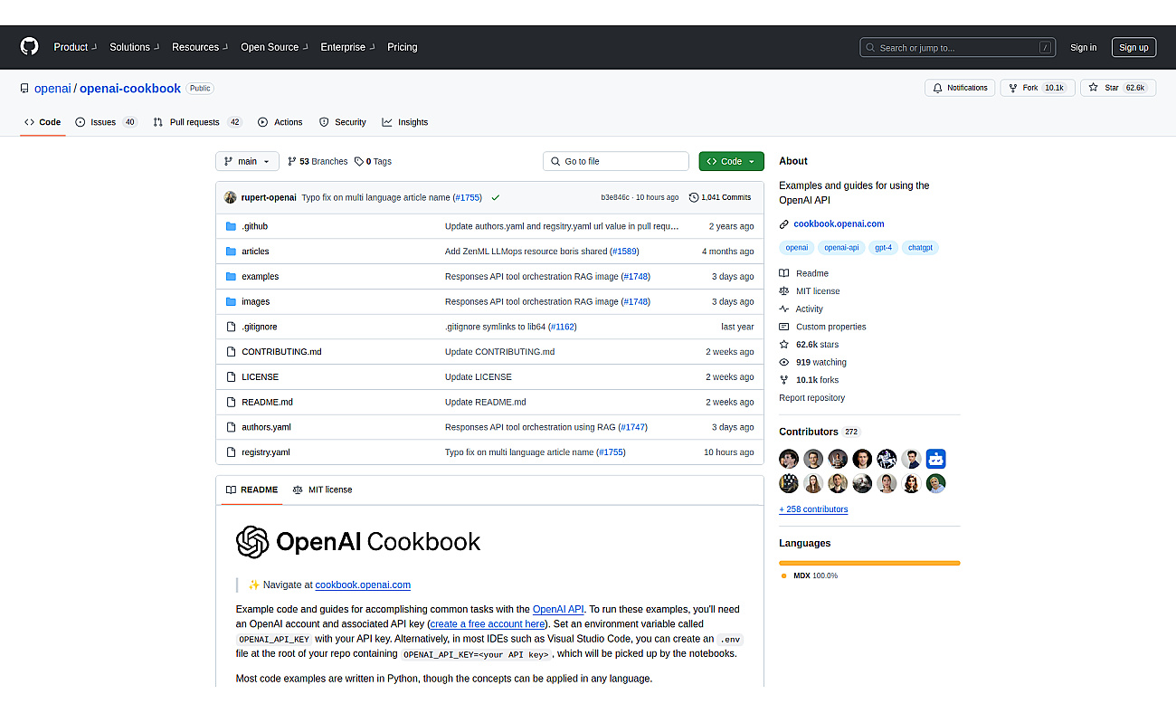Click the + 258 contributors link
This screenshot has width=1176, height=713.
(x=813, y=509)
